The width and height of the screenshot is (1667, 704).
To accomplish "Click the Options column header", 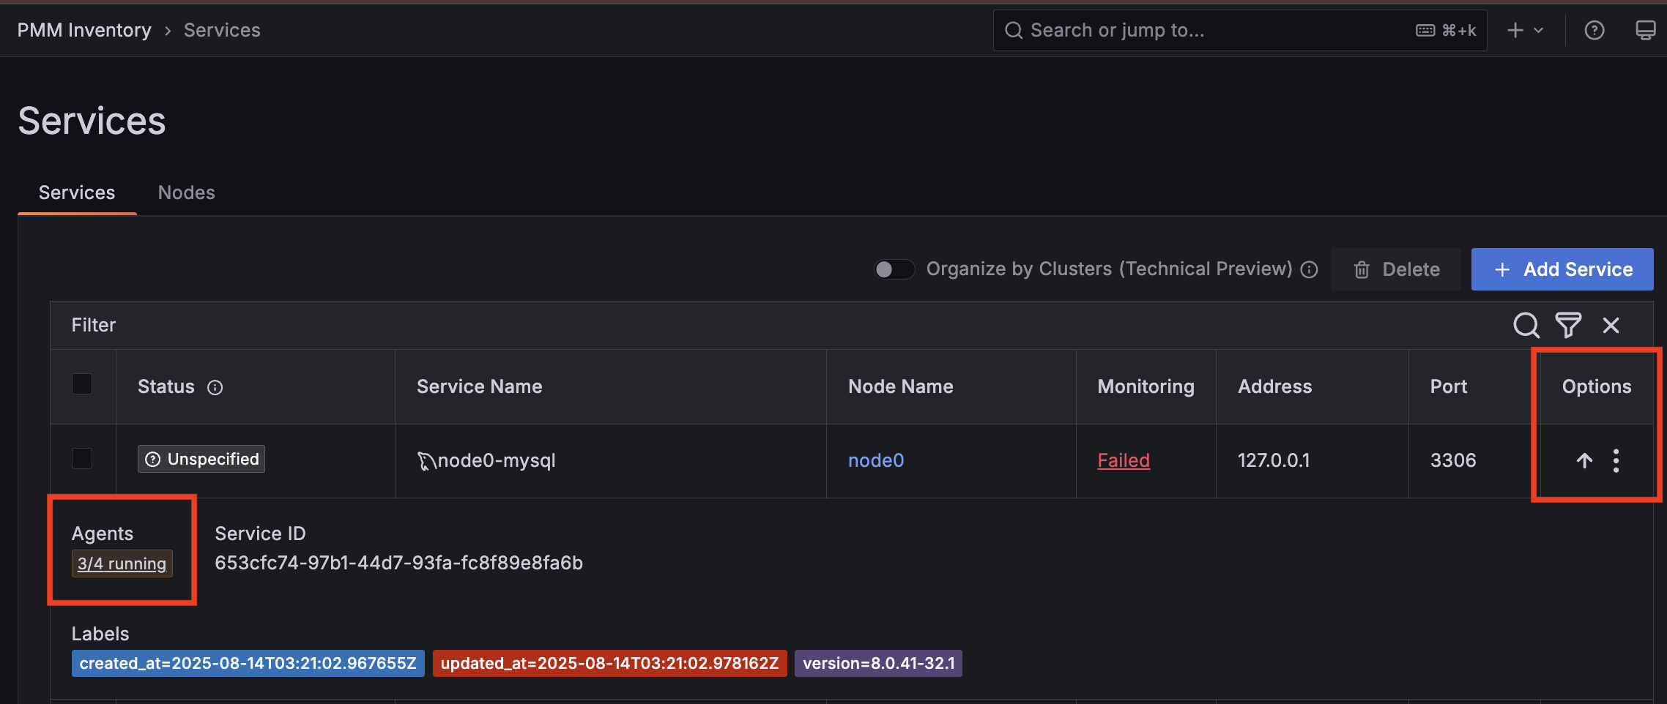I will (1597, 386).
